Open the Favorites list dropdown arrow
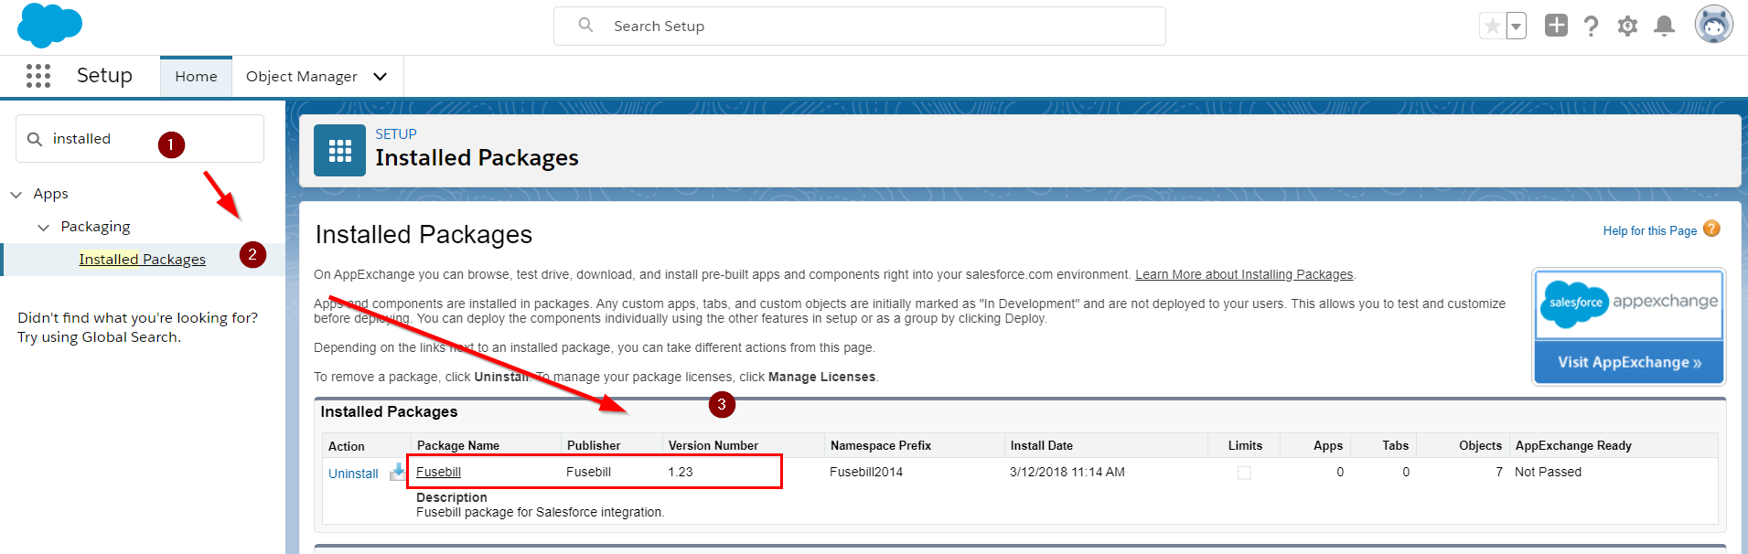This screenshot has height=554, width=1748. pyautogui.click(x=1517, y=26)
